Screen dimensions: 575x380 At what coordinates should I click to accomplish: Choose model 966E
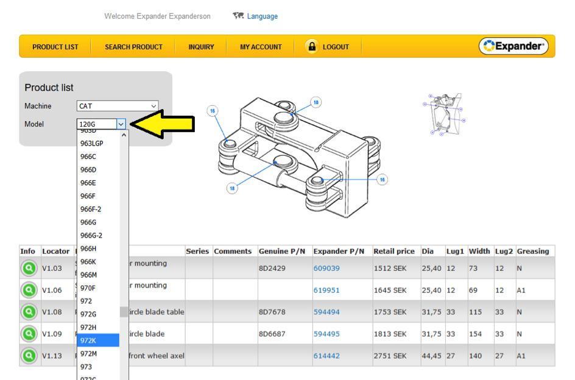pyautogui.click(x=98, y=183)
